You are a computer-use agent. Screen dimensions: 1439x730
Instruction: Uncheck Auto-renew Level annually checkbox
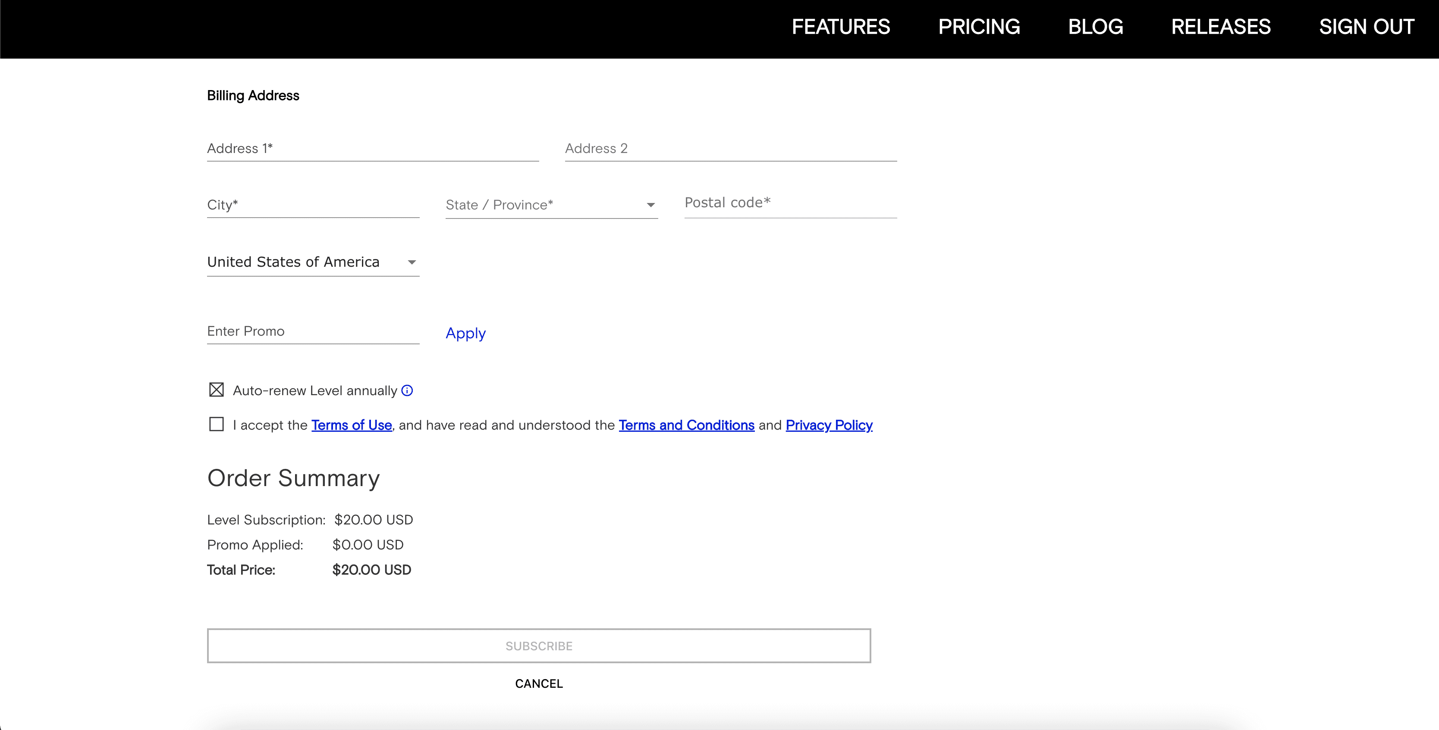(x=216, y=390)
